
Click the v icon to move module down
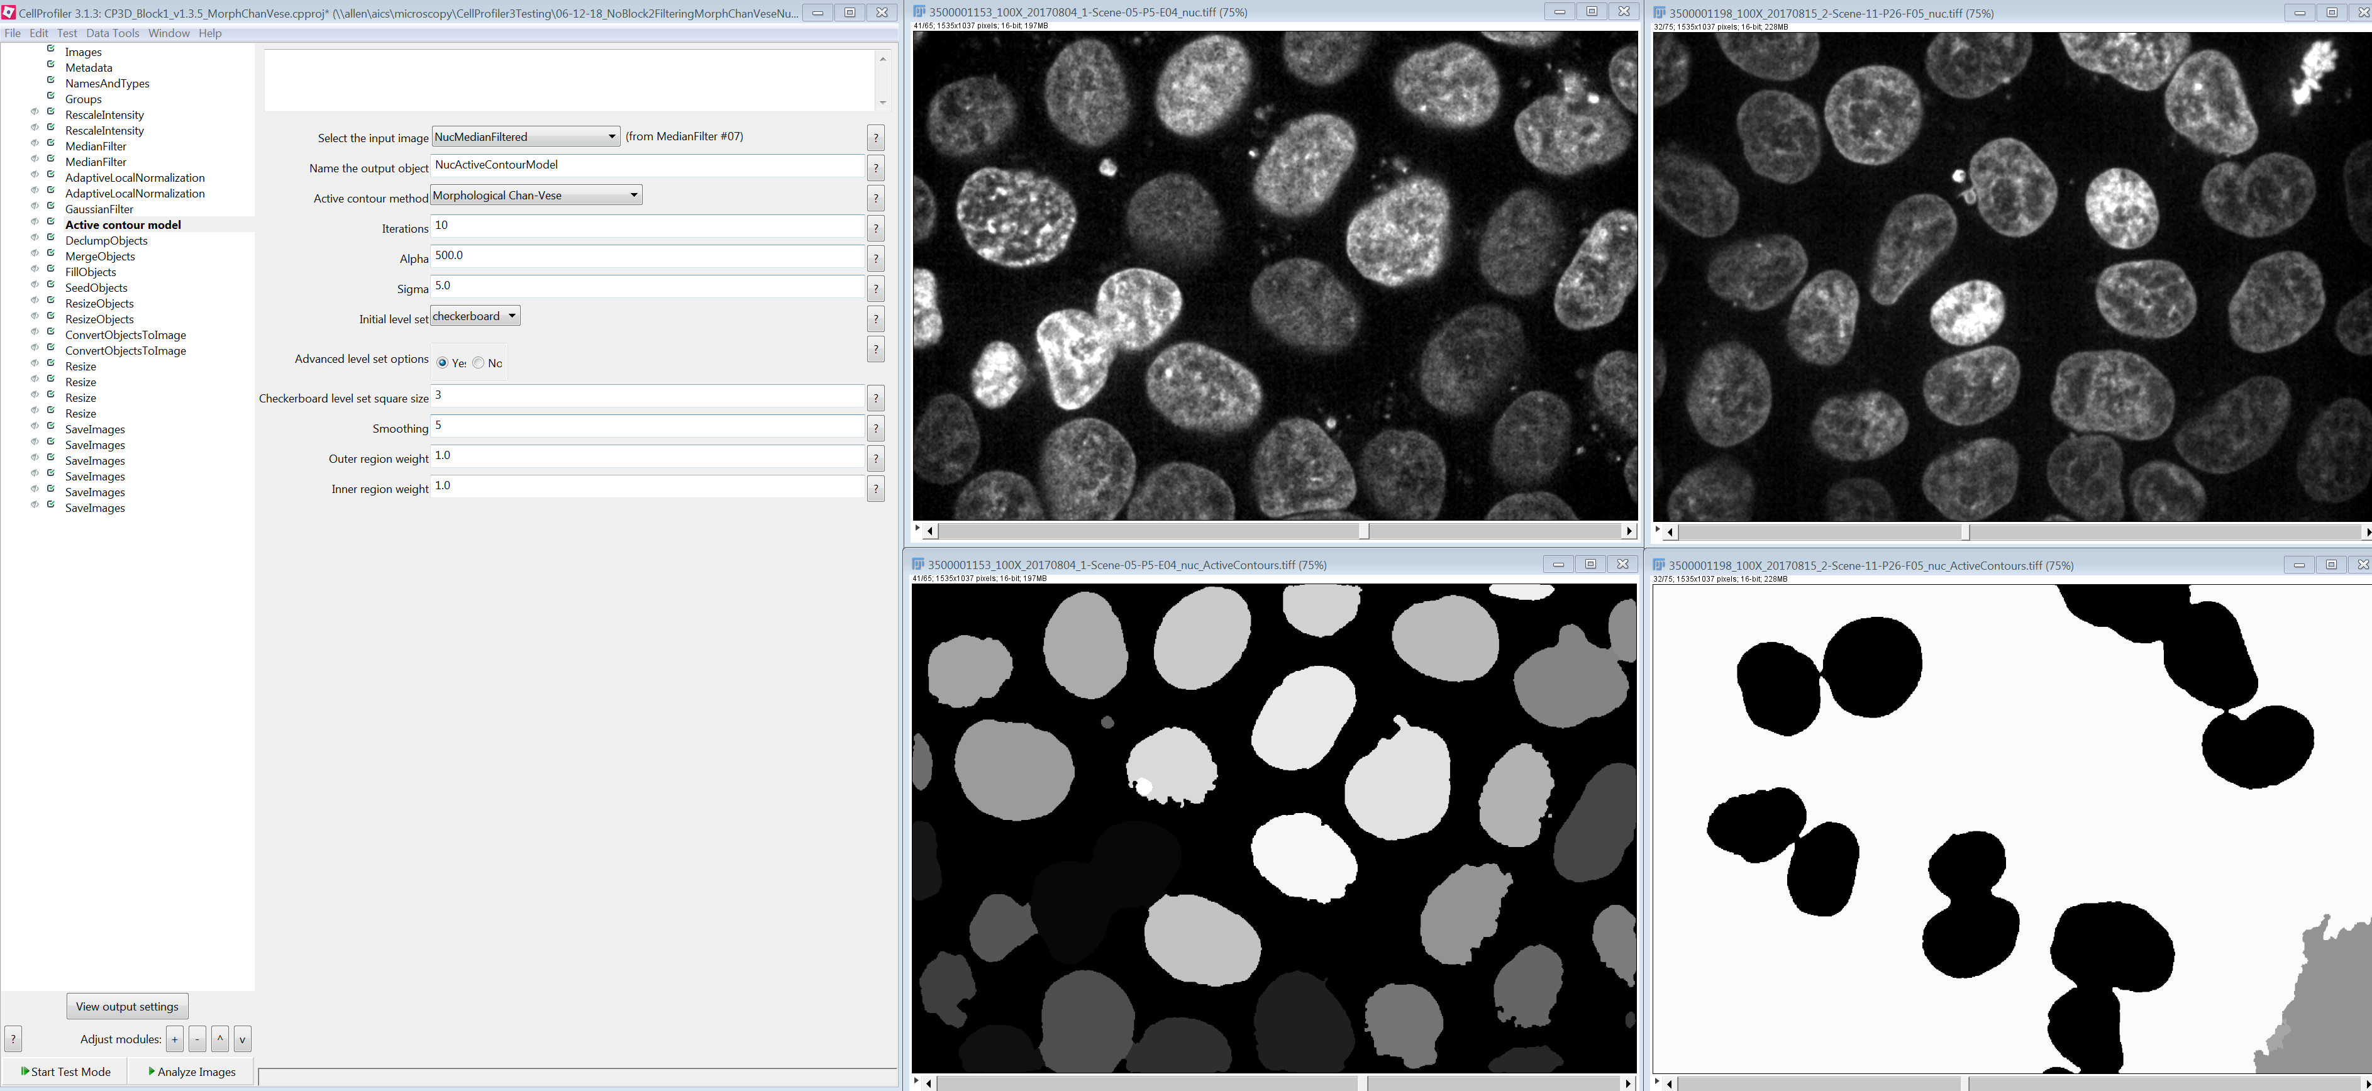pyautogui.click(x=242, y=1039)
